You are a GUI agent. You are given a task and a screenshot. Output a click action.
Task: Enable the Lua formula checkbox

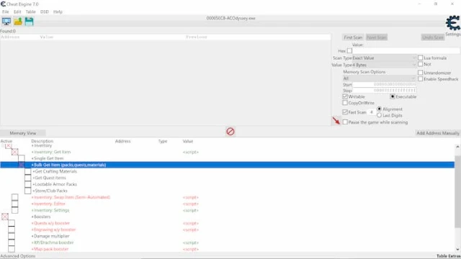point(421,58)
